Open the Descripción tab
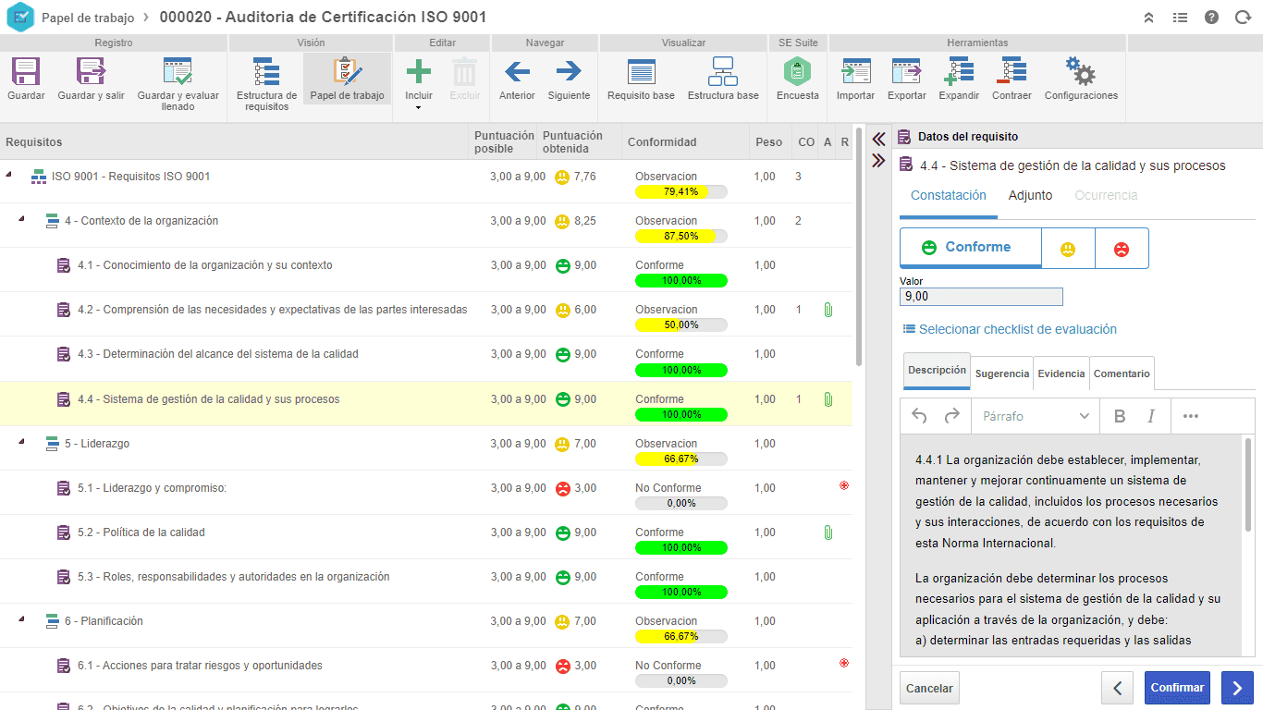The width and height of the screenshot is (1263, 710). click(937, 370)
